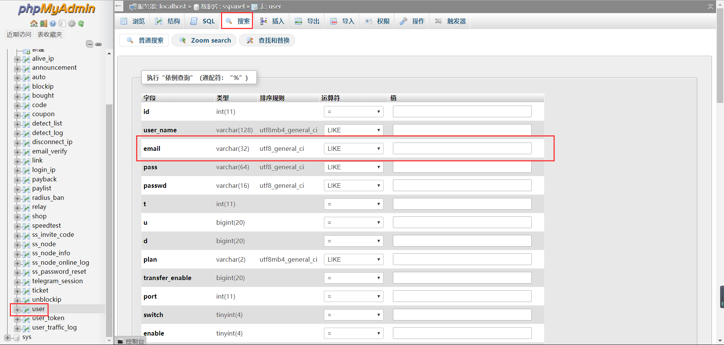This screenshot has height=345, width=724.
Task: Collapse all tree nodes with minus icon
Action: tap(89, 44)
